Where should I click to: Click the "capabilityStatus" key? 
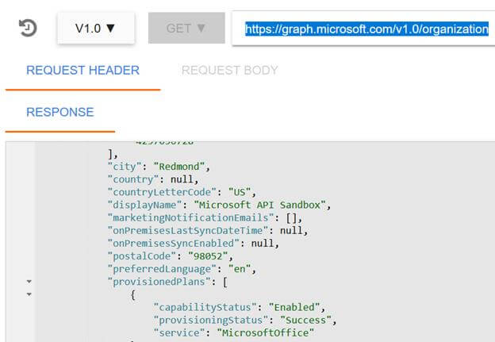point(205,307)
